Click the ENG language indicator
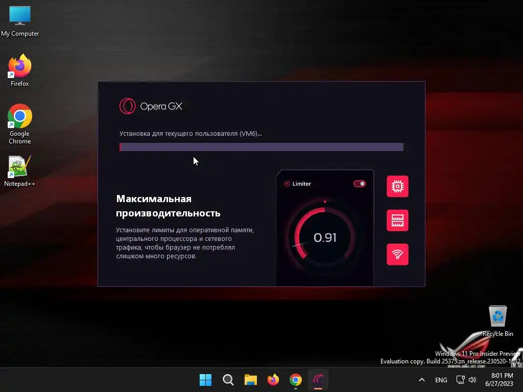The image size is (523, 392). point(441,380)
